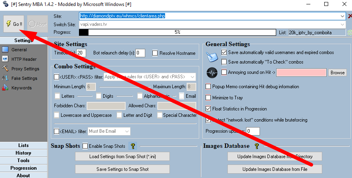Viewport: 352px width, 178px height.
Task: Switch to the Progression section
Action: (23, 168)
